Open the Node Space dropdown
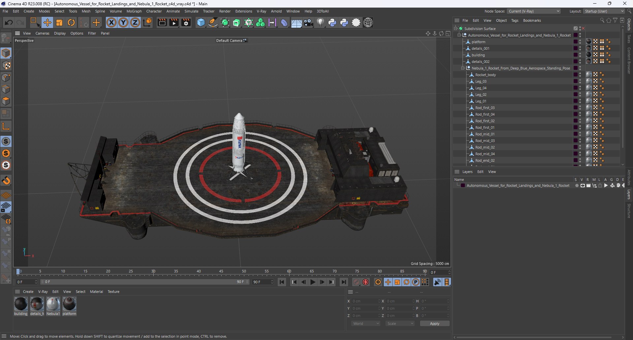The width and height of the screenshot is (633, 340). [534, 11]
